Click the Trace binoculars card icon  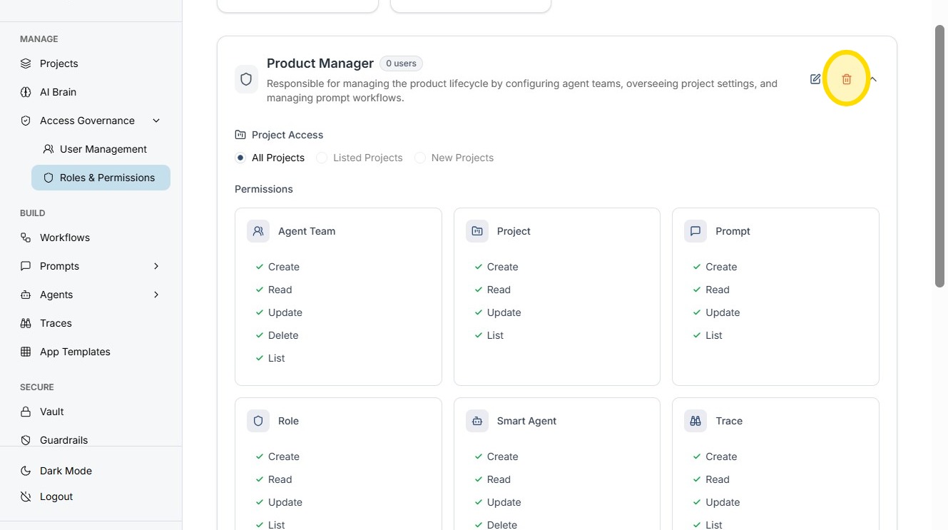click(695, 421)
